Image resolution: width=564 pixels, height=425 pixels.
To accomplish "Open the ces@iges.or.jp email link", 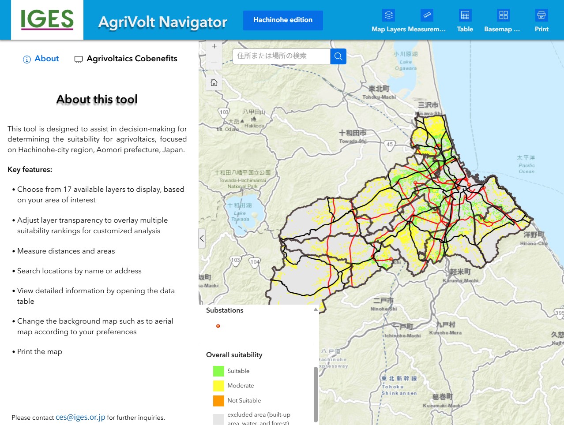I will 80,417.
